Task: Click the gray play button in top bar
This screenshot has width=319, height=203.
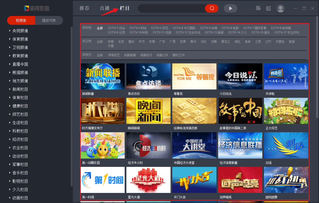Action: pyautogui.click(x=230, y=8)
